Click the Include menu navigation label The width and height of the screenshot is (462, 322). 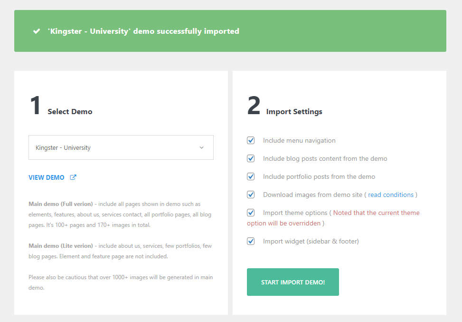[299, 140]
